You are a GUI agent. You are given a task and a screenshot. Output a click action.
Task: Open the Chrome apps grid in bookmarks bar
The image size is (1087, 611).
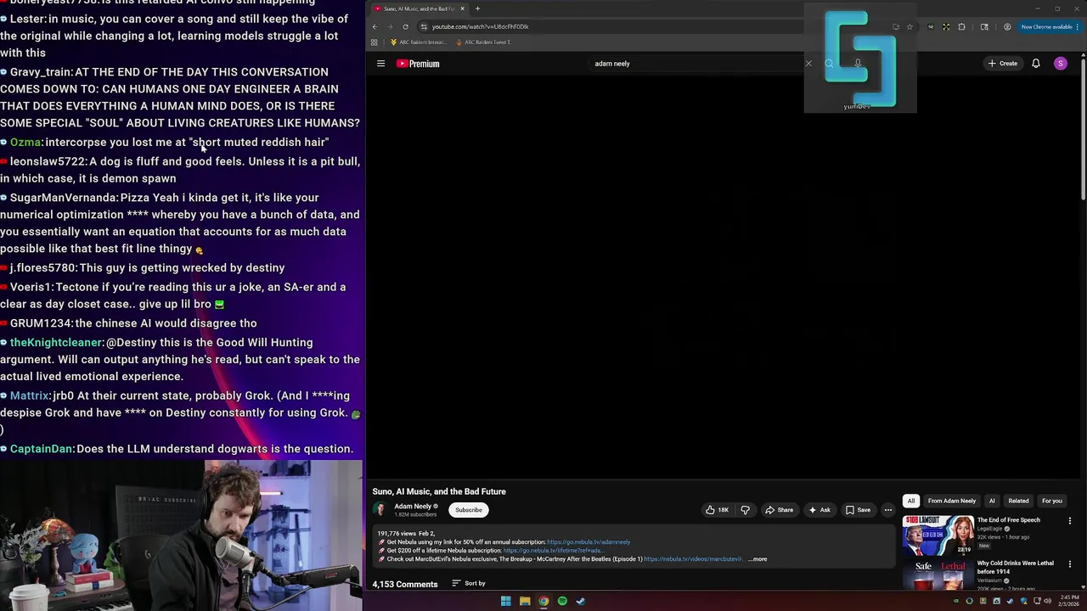(x=374, y=42)
